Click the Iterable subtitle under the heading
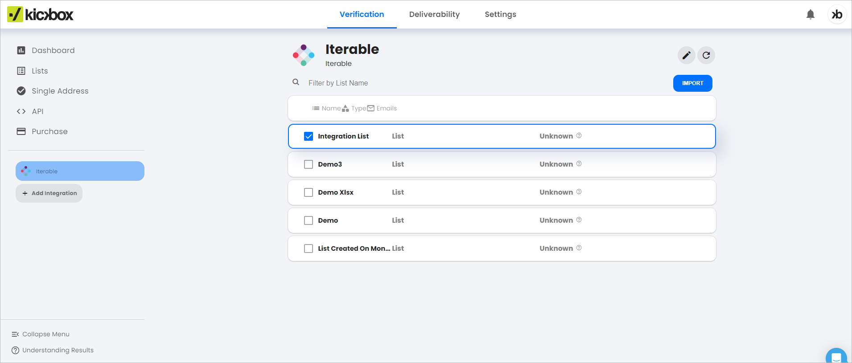Screen dimensions: 852x363 pos(338,64)
